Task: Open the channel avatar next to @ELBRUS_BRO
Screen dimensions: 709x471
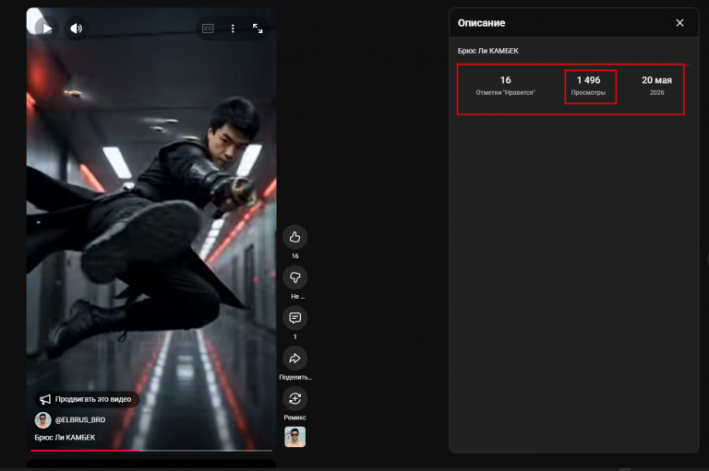Action: [x=43, y=420]
